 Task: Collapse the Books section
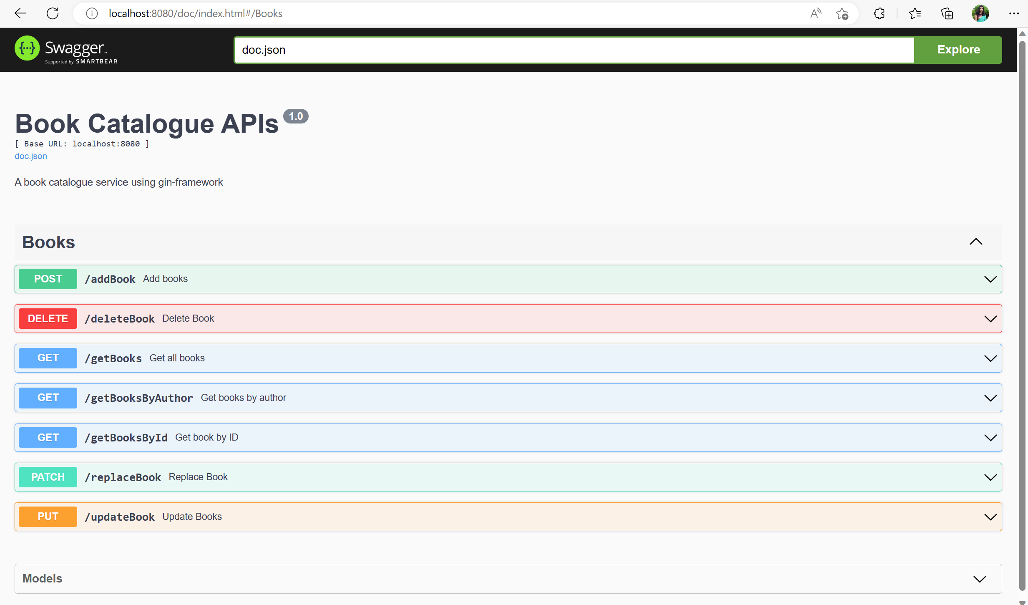tap(976, 242)
